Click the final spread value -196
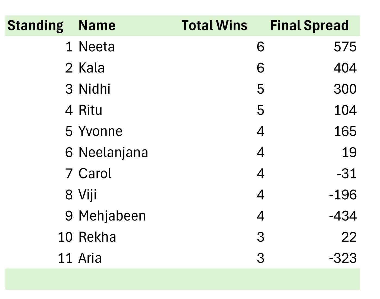This screenshot has width=380, height=299. [343, 195]
